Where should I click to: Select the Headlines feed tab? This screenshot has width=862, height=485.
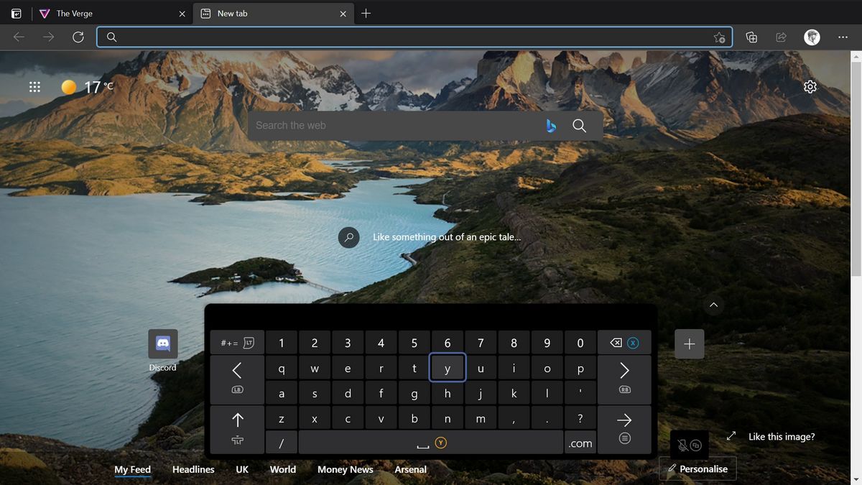193,469
